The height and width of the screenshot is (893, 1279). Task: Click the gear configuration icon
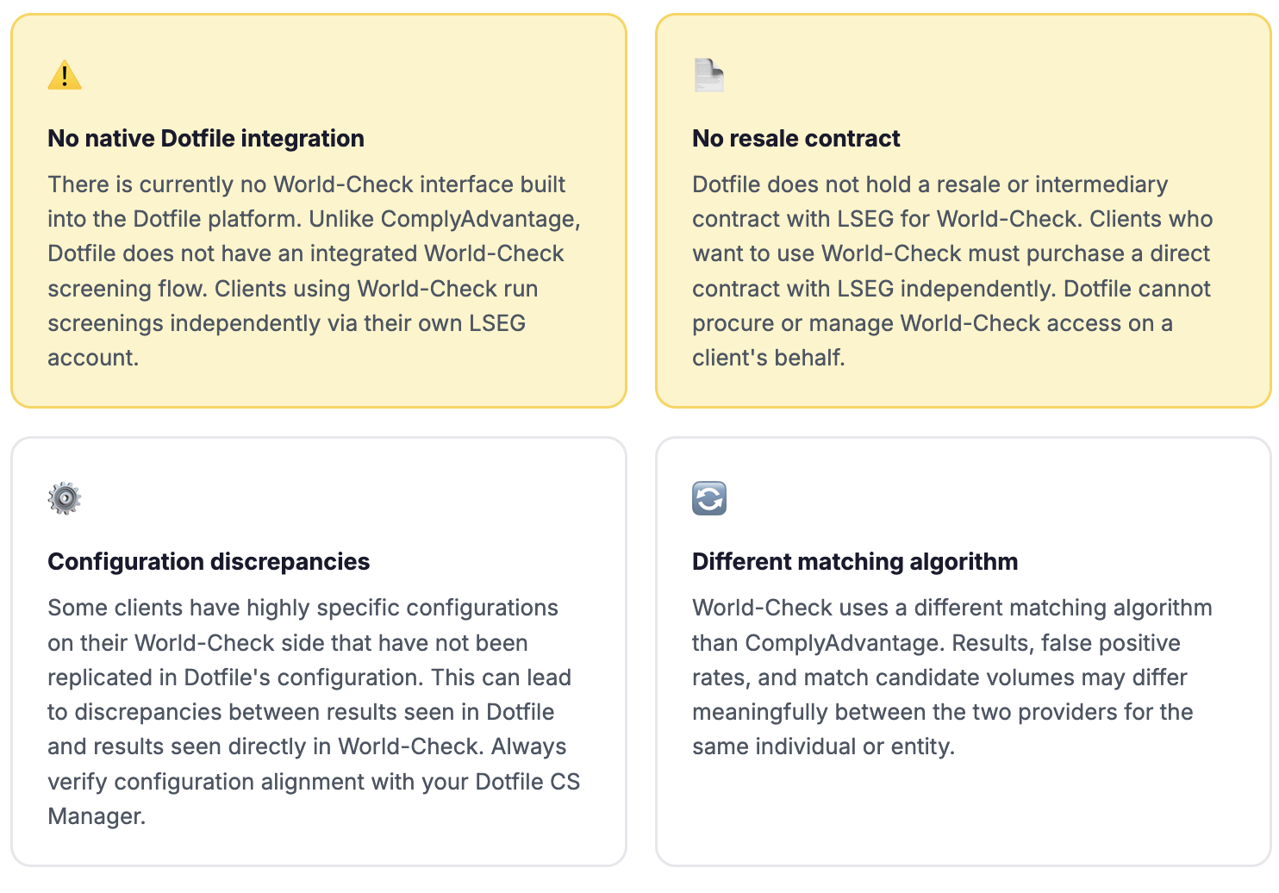point(65,498)
